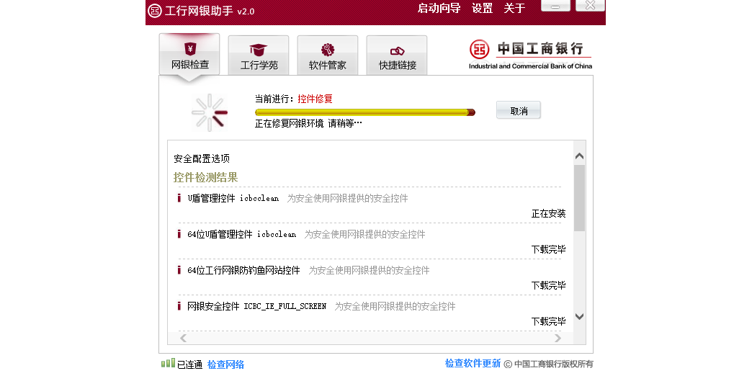Click the info icon beside U盾管理控件 icbcclean
Screen dimensions: 752x376
tap(179, 198)
